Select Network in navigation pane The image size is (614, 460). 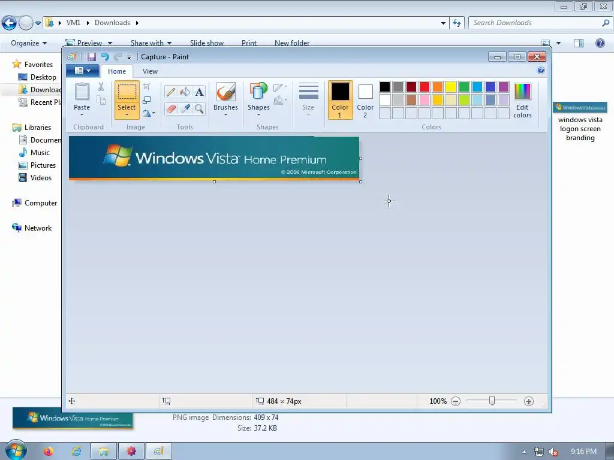tap(32, 228)
